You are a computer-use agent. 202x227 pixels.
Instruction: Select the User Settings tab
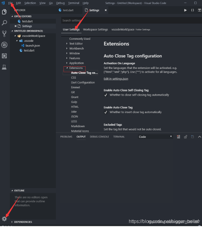click(71, 29)
